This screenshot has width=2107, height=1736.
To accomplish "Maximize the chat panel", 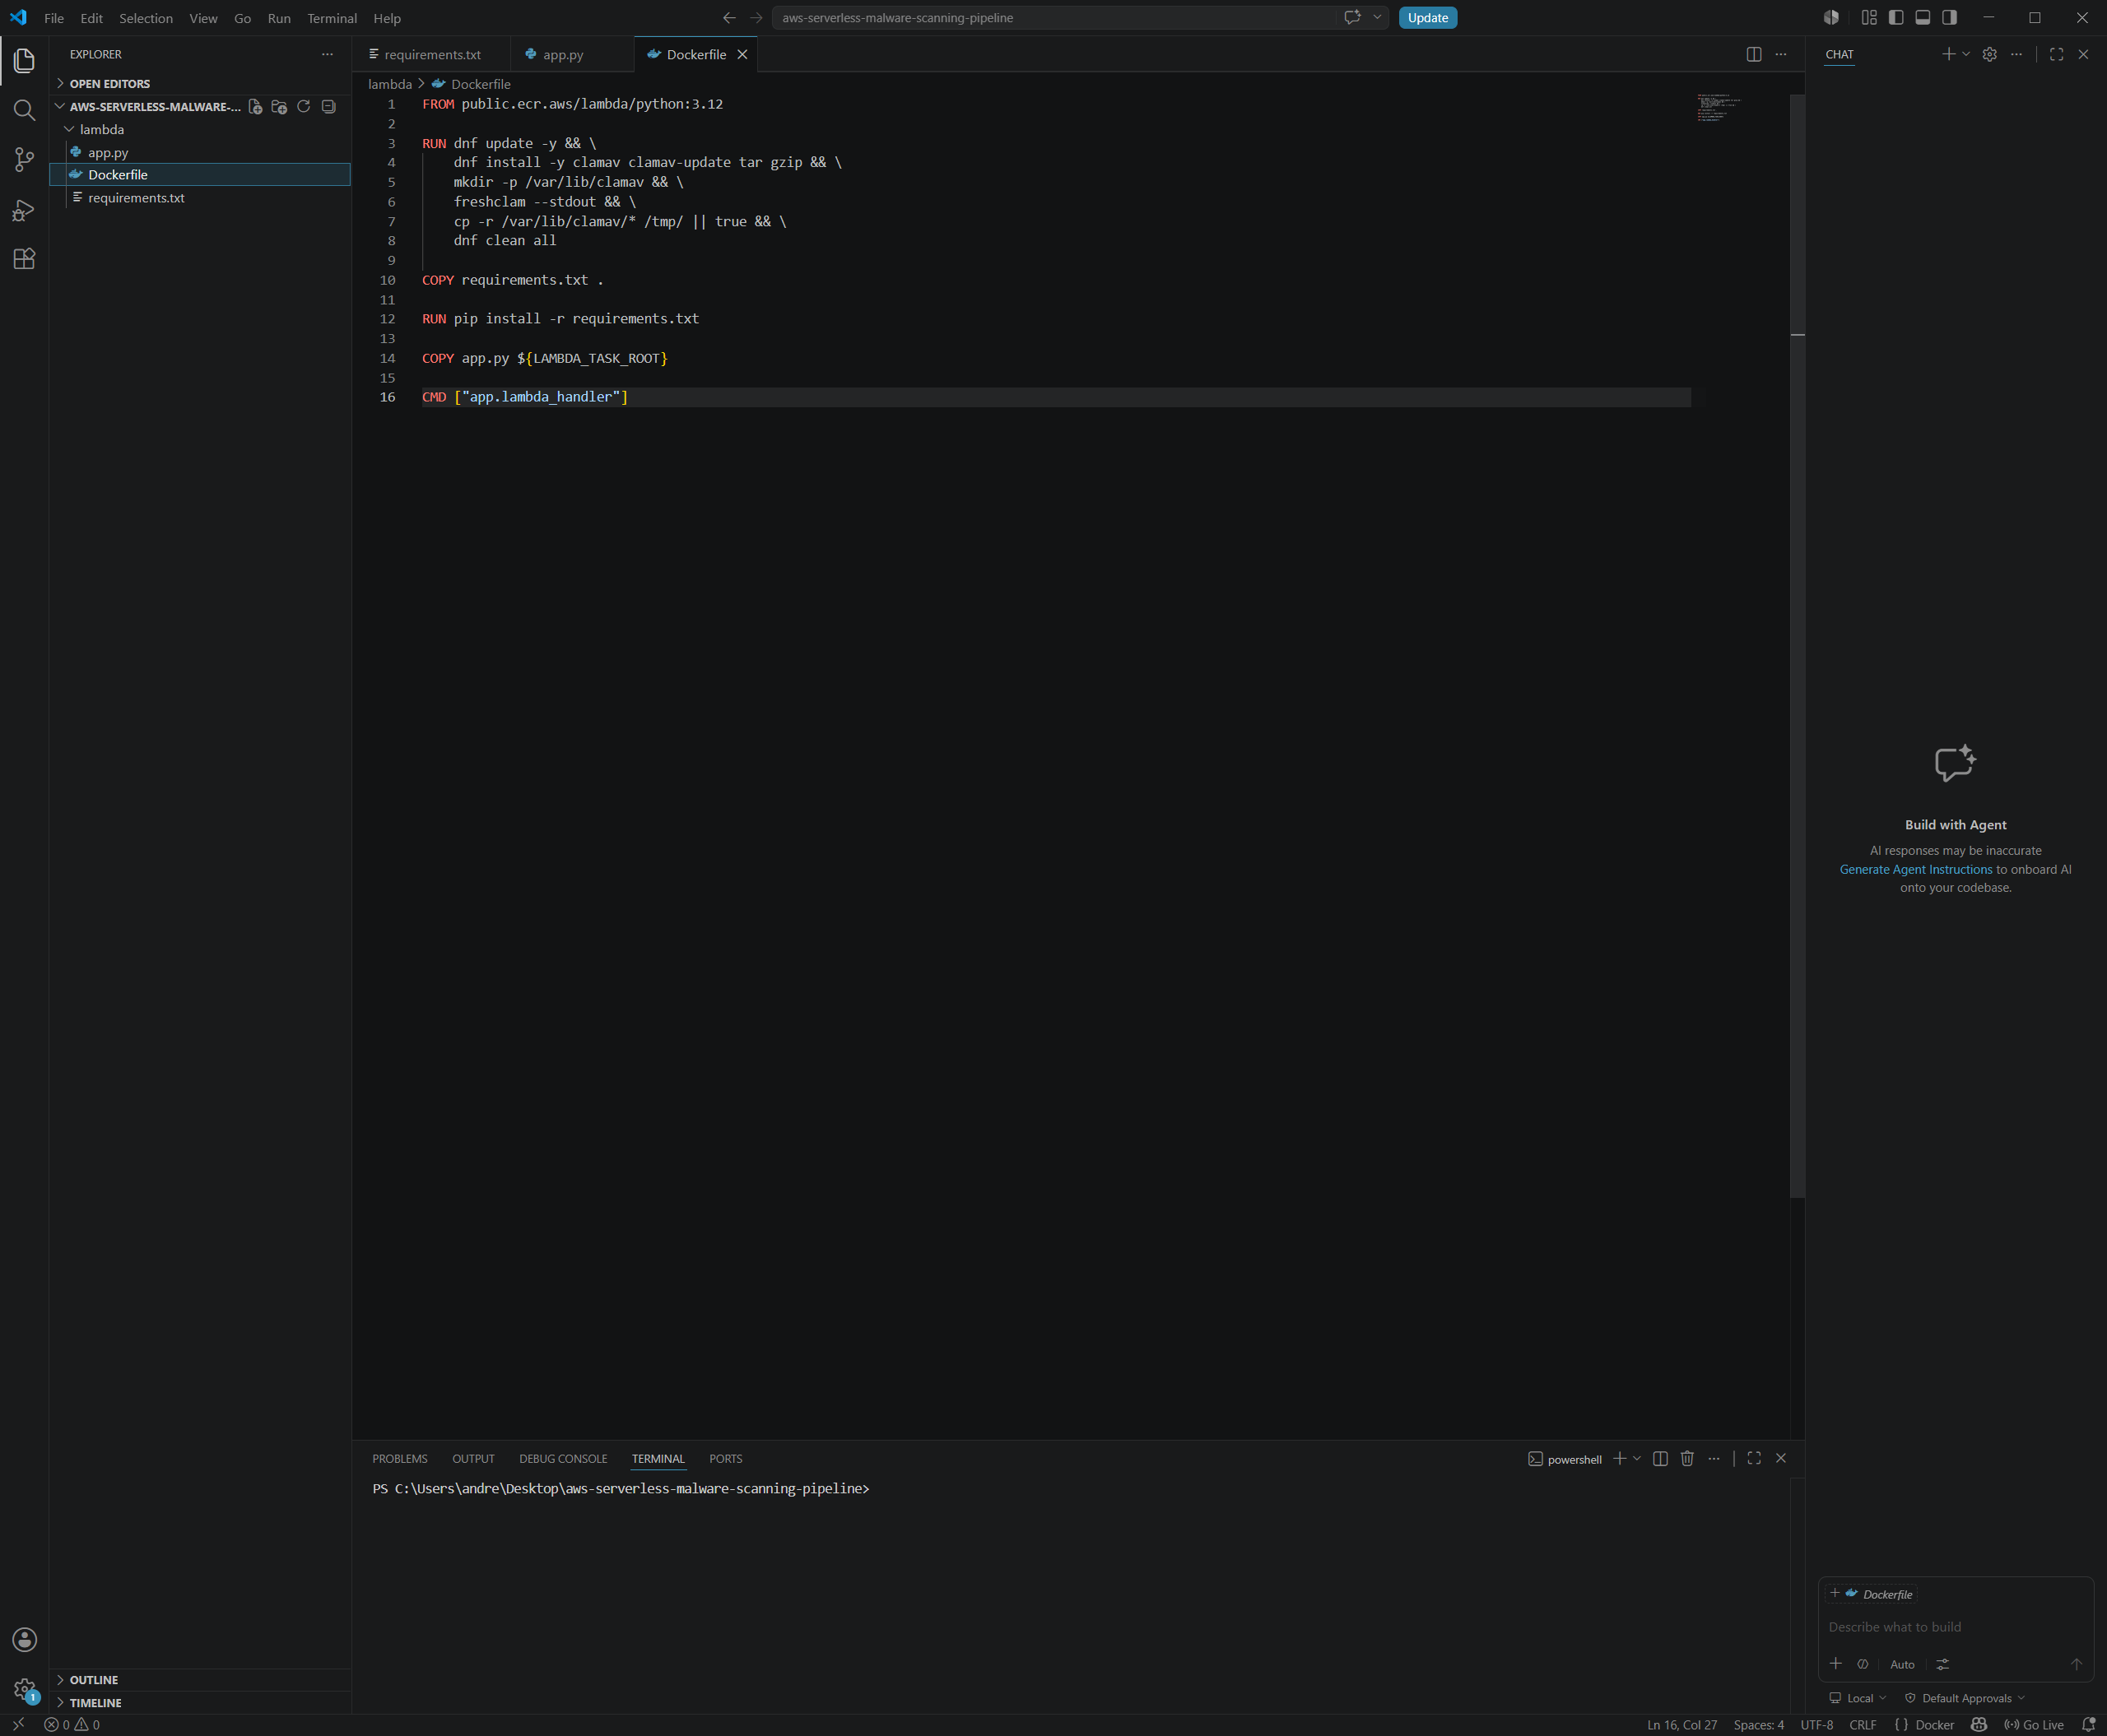I will pos(2056,55).
